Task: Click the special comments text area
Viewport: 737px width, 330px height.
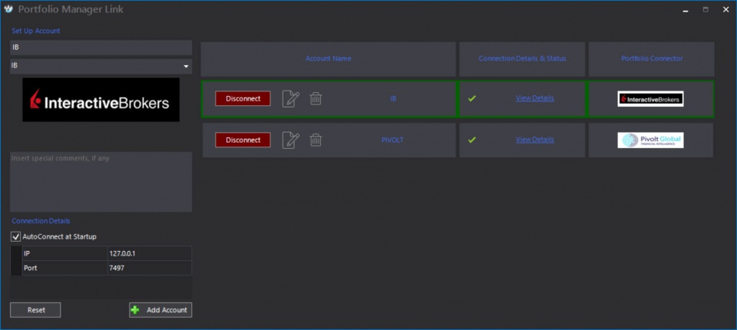Action: (x=101, y=181)
